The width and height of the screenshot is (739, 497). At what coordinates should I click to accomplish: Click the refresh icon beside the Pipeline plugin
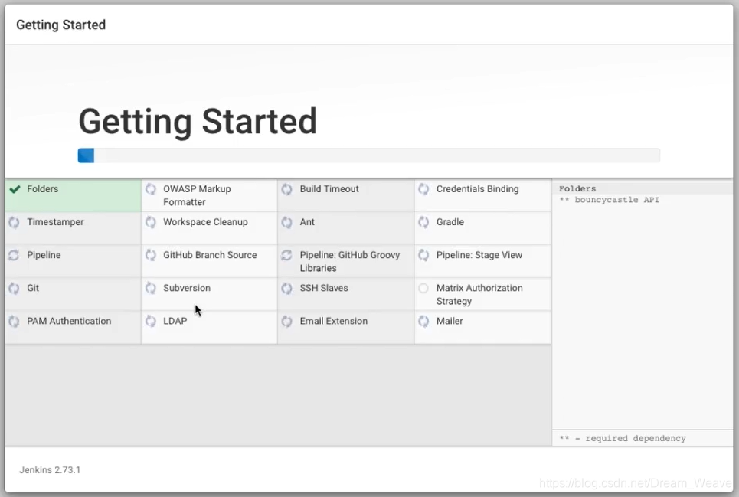click(14, 255)
